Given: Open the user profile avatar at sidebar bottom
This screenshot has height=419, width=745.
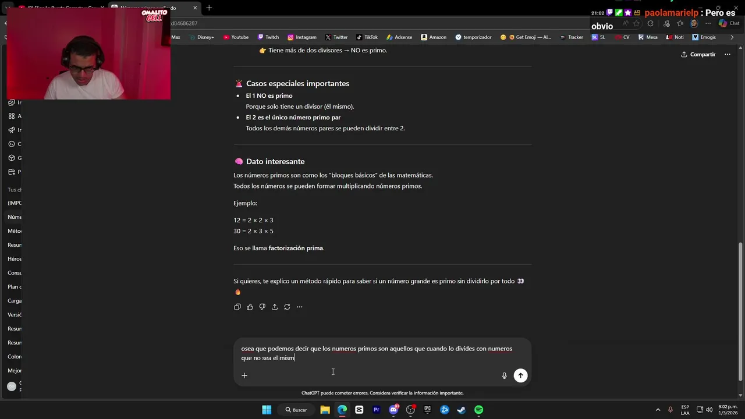Looking at the screenshot, I should [11, 386].
